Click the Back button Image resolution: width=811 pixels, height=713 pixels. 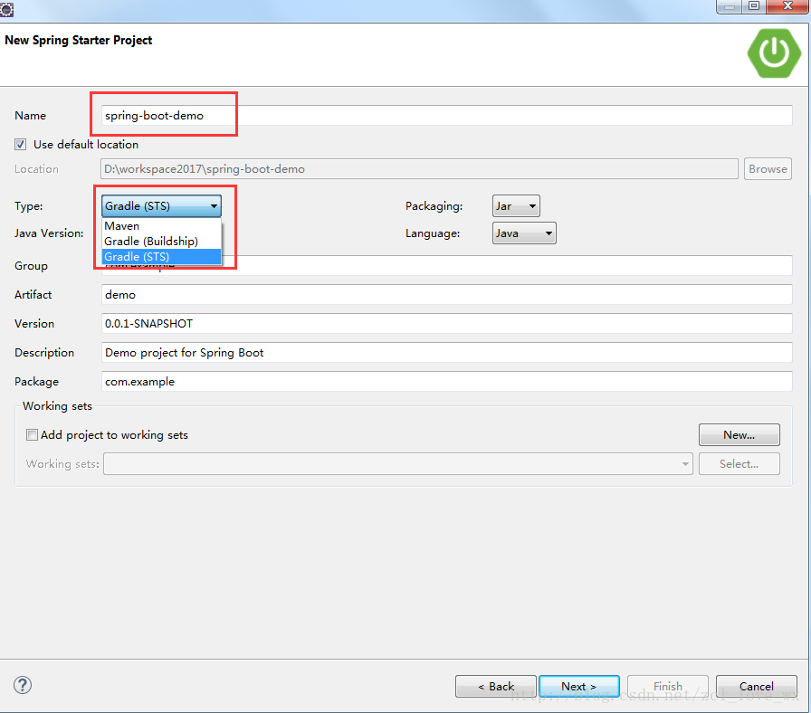tap(495, 686)
